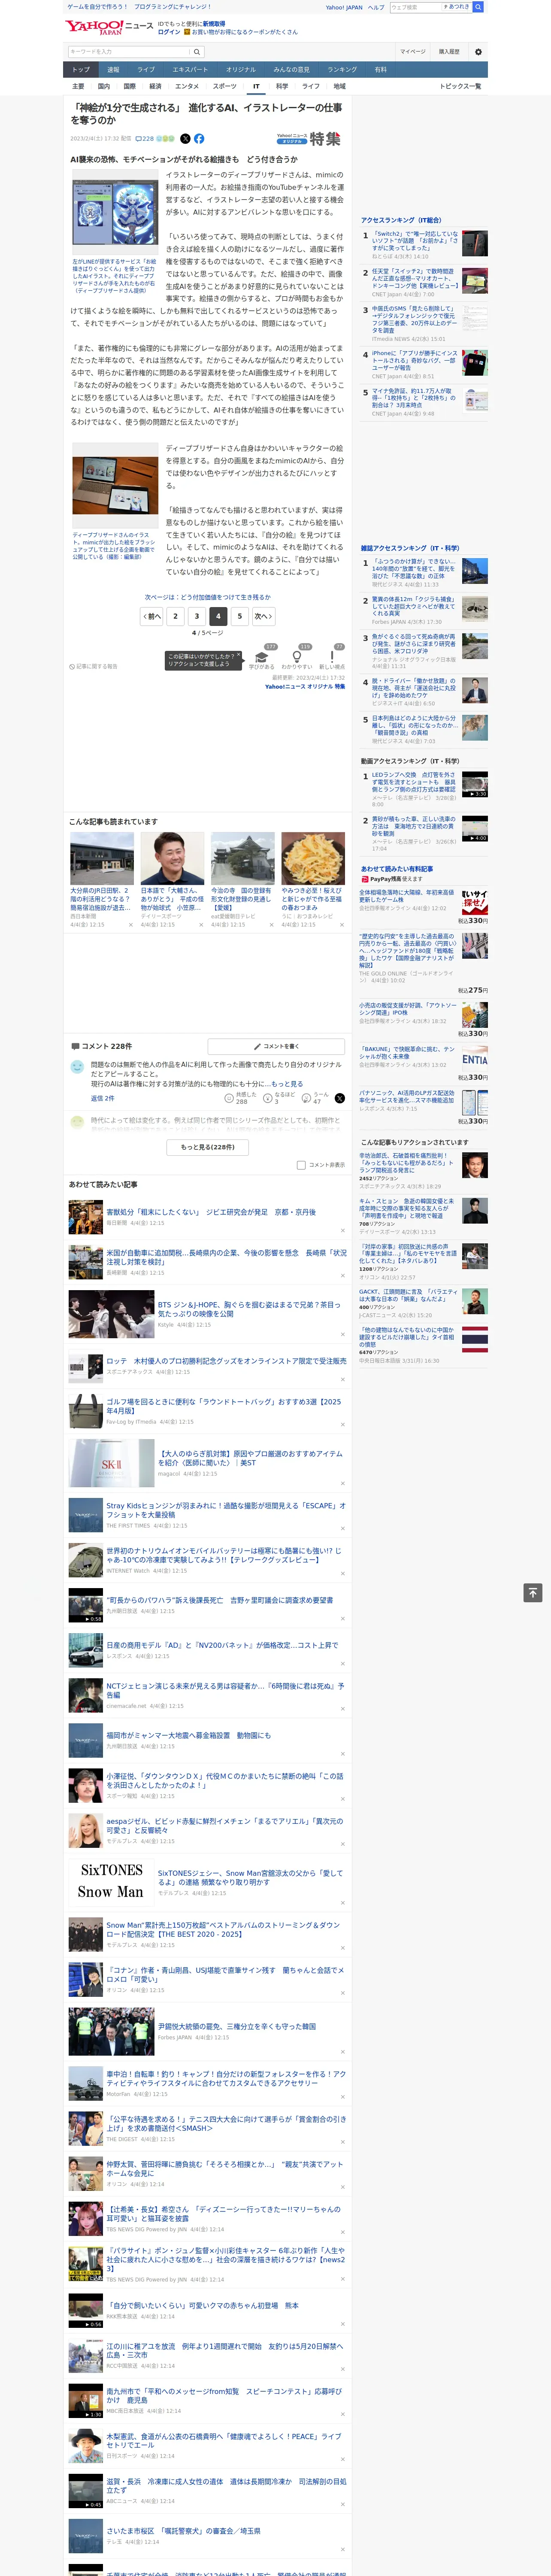Open the Yahoo!ニュース オリジナル 特集 link
The width and height of the screenshot is (551, 2576).
(305, 687)
